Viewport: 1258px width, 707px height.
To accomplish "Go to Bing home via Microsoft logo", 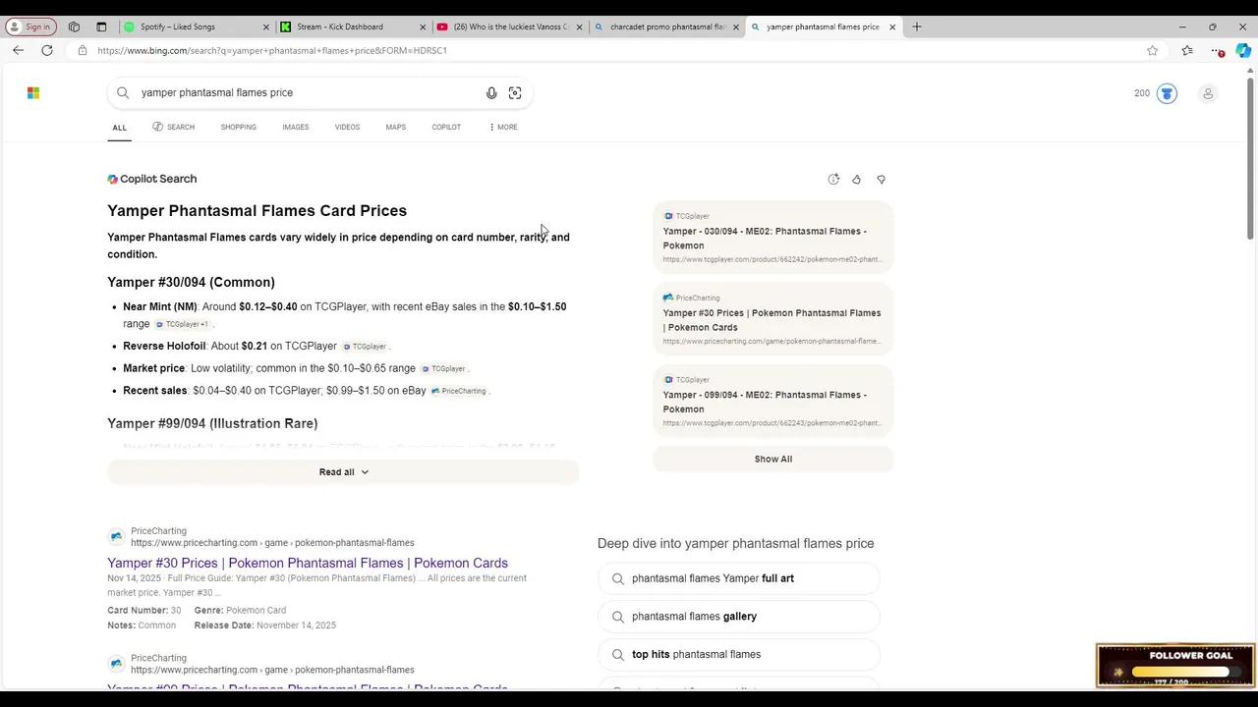I will click(33, 92).
